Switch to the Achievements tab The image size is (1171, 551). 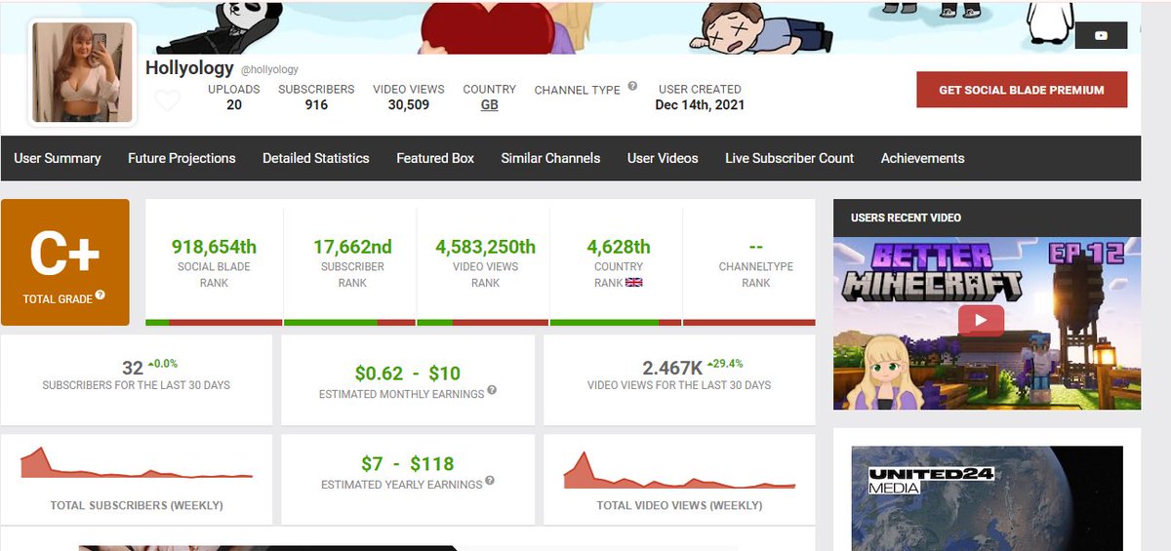922,158
